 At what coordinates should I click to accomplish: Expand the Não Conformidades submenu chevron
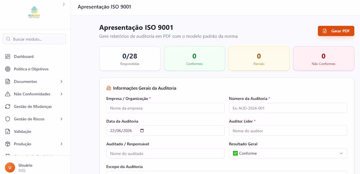(61, 94)
